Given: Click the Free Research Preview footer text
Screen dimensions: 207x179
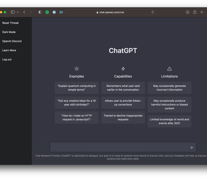Looking at the screenshot, I should (x=121, y=157).
